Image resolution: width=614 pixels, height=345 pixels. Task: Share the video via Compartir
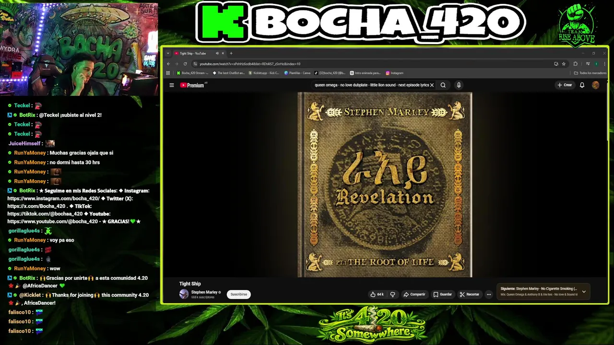tap(414, 294)
